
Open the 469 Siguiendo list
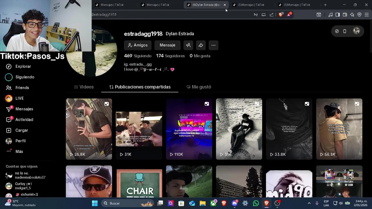(138, 56)
